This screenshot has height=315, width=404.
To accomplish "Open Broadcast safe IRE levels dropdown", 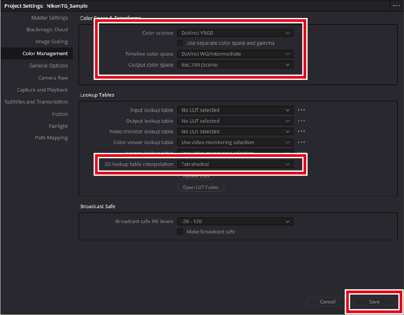I will [x=235, y=221].
